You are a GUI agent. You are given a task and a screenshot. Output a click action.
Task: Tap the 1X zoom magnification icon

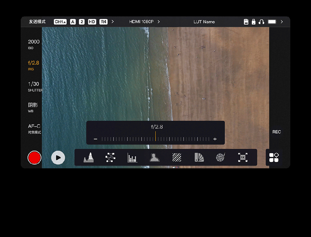243,157
